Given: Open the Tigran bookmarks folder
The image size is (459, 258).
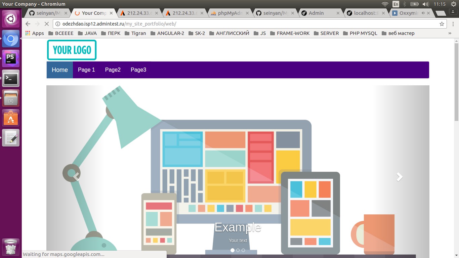Looking at the screenshot, I should pyautogui.click(x=135, y=33).
